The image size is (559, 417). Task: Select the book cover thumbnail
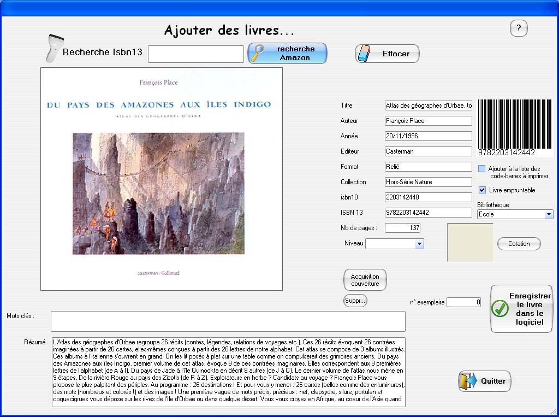[x=162, y=179]
